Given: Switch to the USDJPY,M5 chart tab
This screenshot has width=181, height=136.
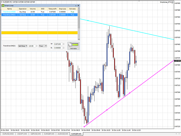Looking at the screenshot, I should click(22, 134).
